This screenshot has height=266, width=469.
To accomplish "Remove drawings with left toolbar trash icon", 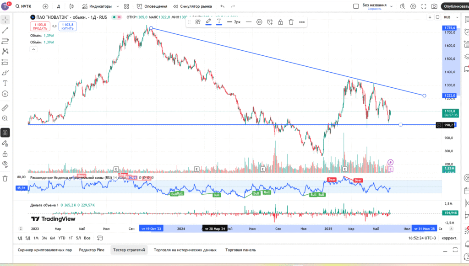I will (x=5, y=179).
